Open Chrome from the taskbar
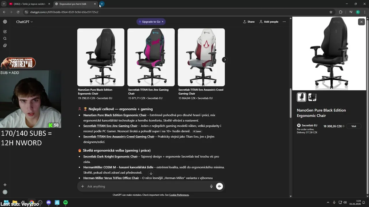This screenshot has height=207, width=369. [32, 203]
